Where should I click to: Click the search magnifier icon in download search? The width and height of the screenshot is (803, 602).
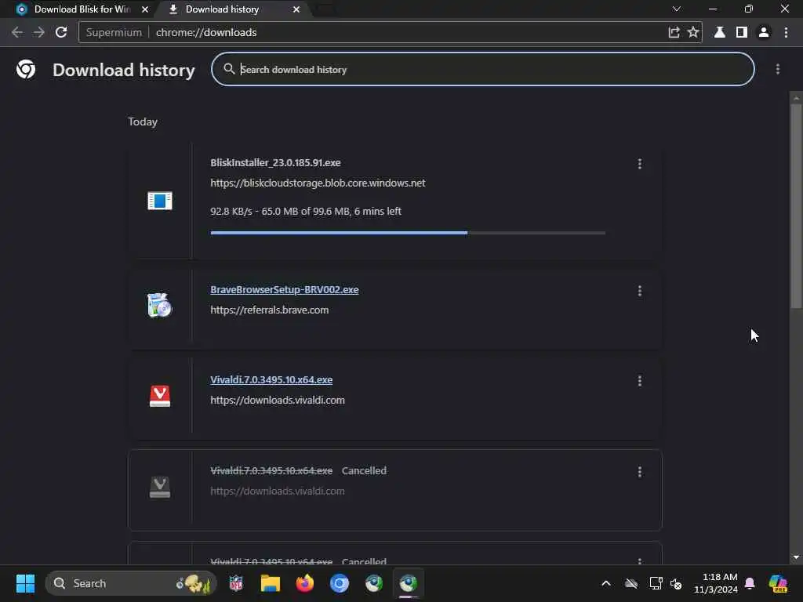tap(229, 69)
